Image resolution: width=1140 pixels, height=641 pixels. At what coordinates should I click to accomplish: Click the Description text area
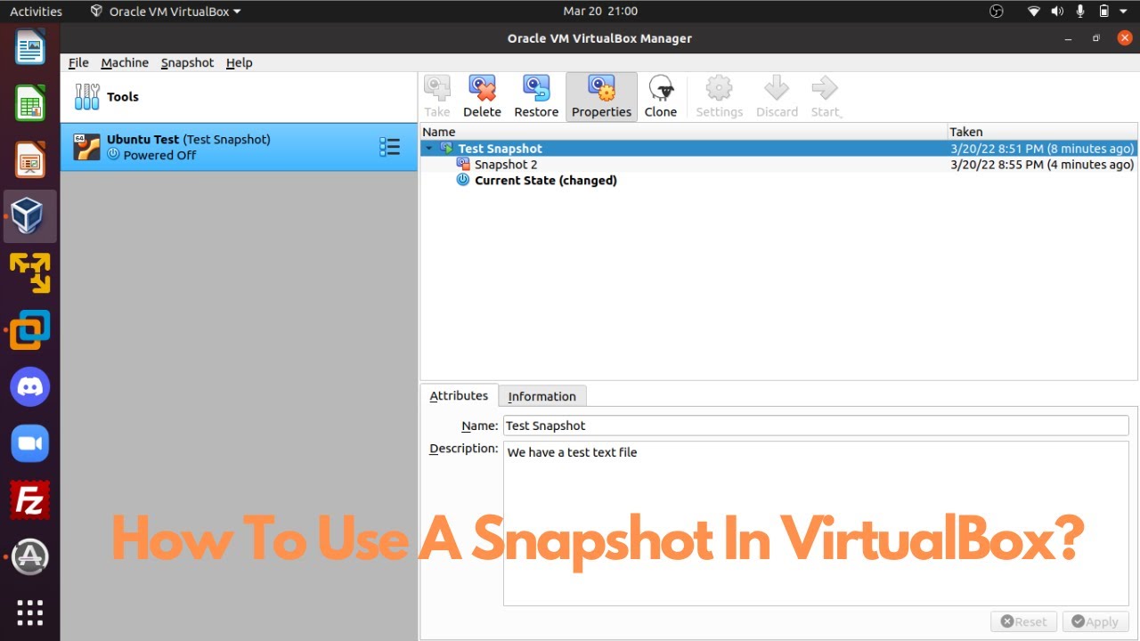click(816, 523)
